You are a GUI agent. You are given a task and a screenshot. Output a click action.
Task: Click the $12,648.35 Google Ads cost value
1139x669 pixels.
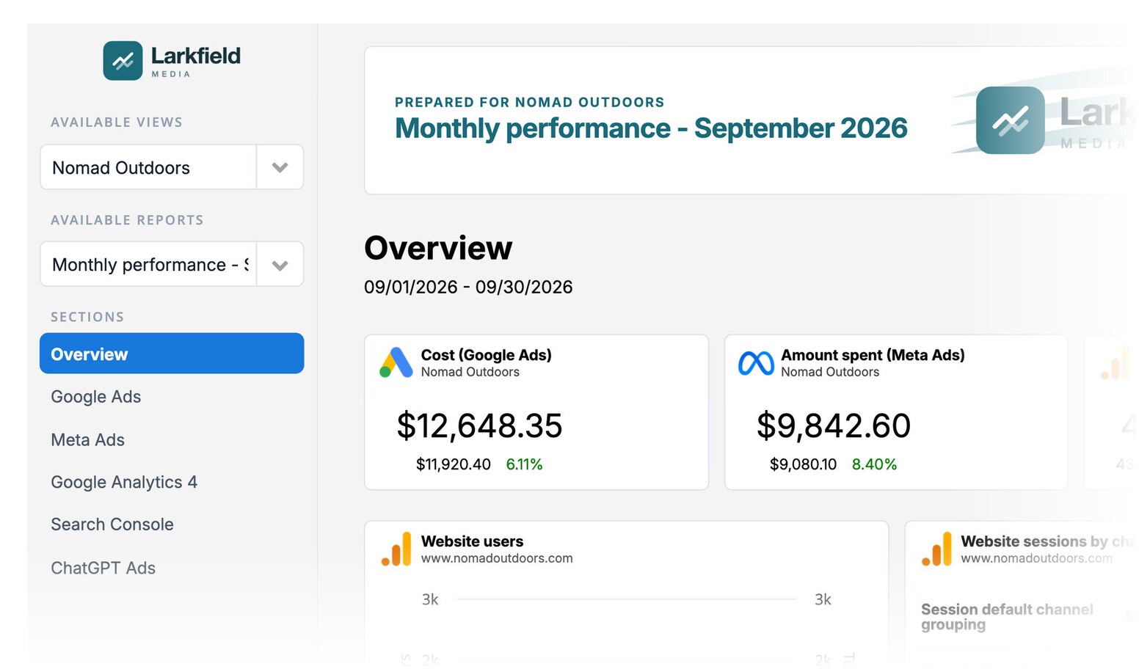pos(479,425)
